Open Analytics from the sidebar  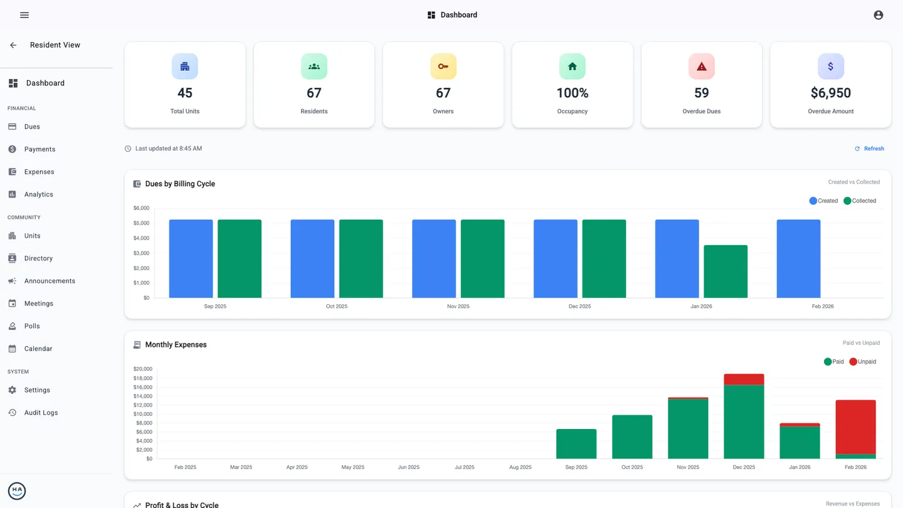(x=56, y=194)
